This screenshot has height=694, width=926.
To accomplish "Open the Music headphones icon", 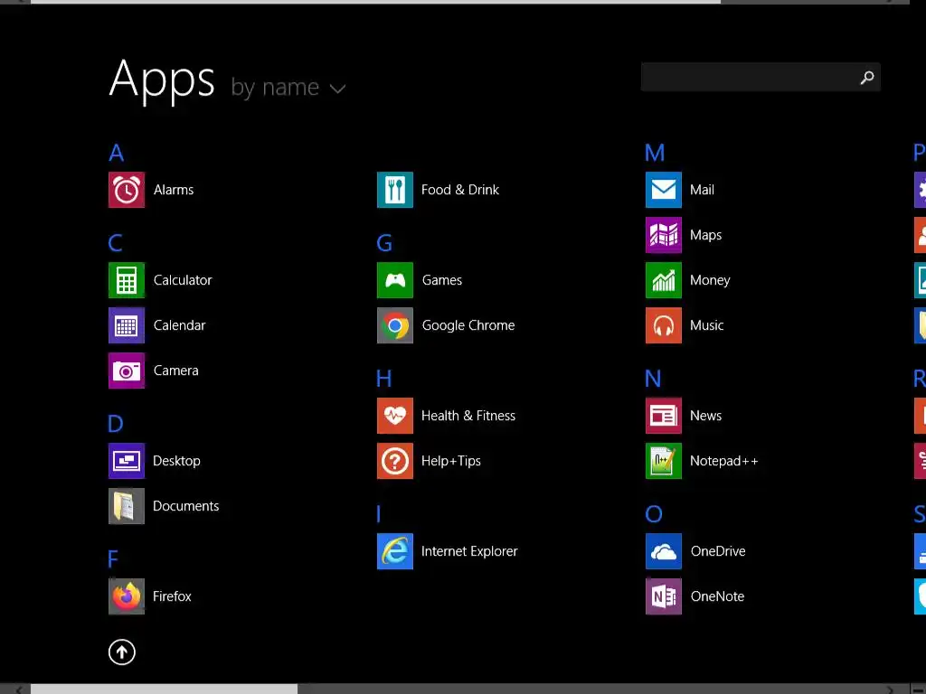I will [664, 325].
